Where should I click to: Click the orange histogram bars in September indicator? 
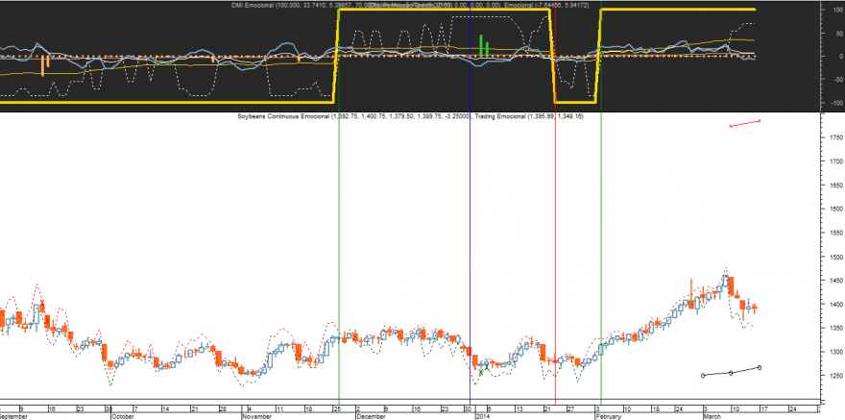(45, 65)
